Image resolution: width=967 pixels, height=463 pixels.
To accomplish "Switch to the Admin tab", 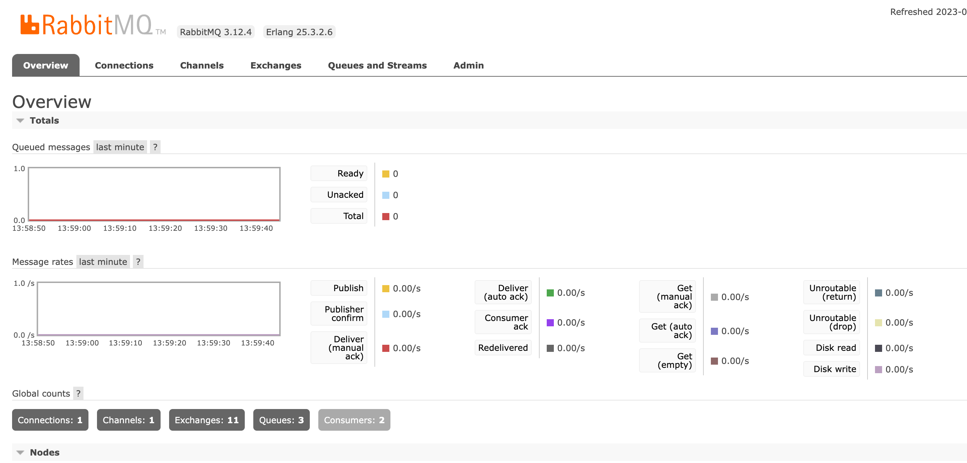I will pyautogui.click(x=468, y=65).
